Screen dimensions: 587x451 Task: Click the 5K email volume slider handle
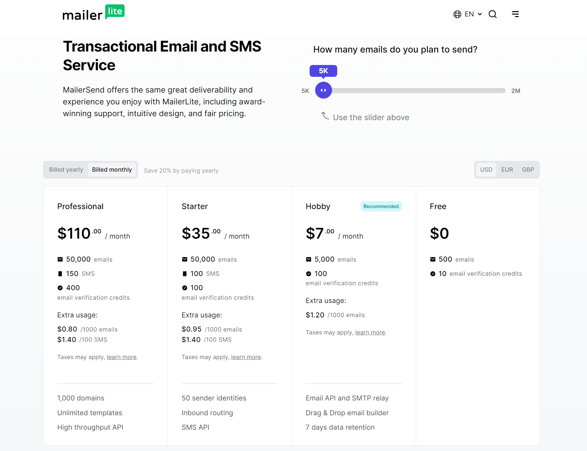(323, 90)
